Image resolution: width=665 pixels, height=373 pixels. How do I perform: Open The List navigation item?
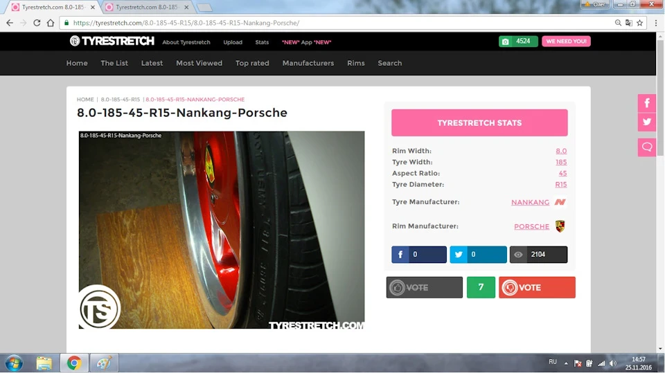[114, 63]
